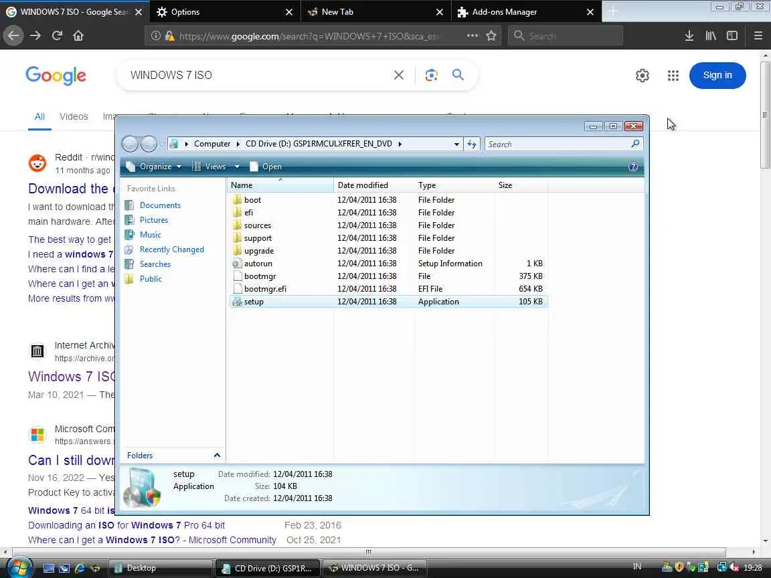
Task: Click the Google Sign in button
Action: click(x=717, y=75)
